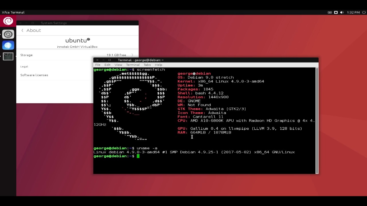367x206 pixels.
Task: Expand the Storage row arrow
Action: pos(132,55)
